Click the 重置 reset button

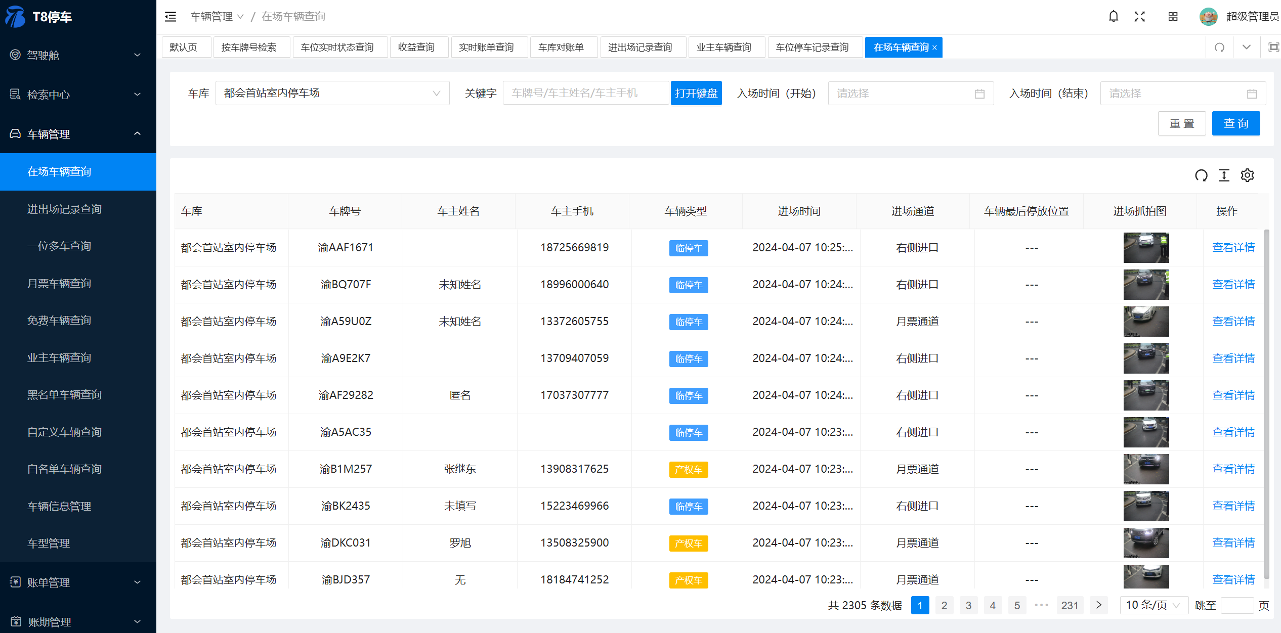click(1182, 123)
